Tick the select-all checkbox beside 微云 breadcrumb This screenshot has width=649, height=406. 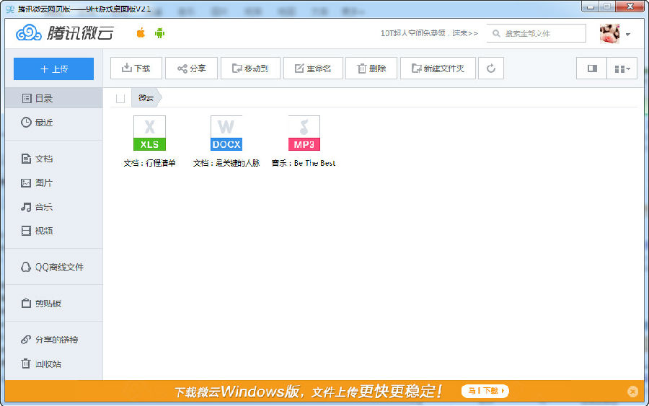[120, 99]
